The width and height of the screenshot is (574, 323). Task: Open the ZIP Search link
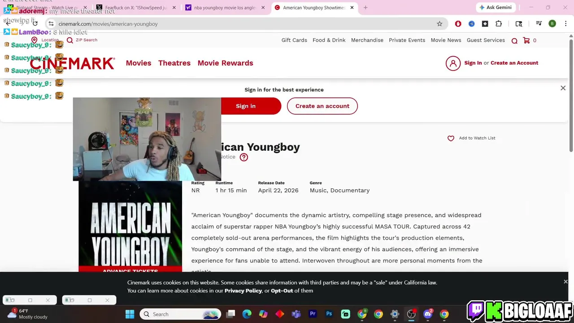pyautogui.click(x=82, y=40)
